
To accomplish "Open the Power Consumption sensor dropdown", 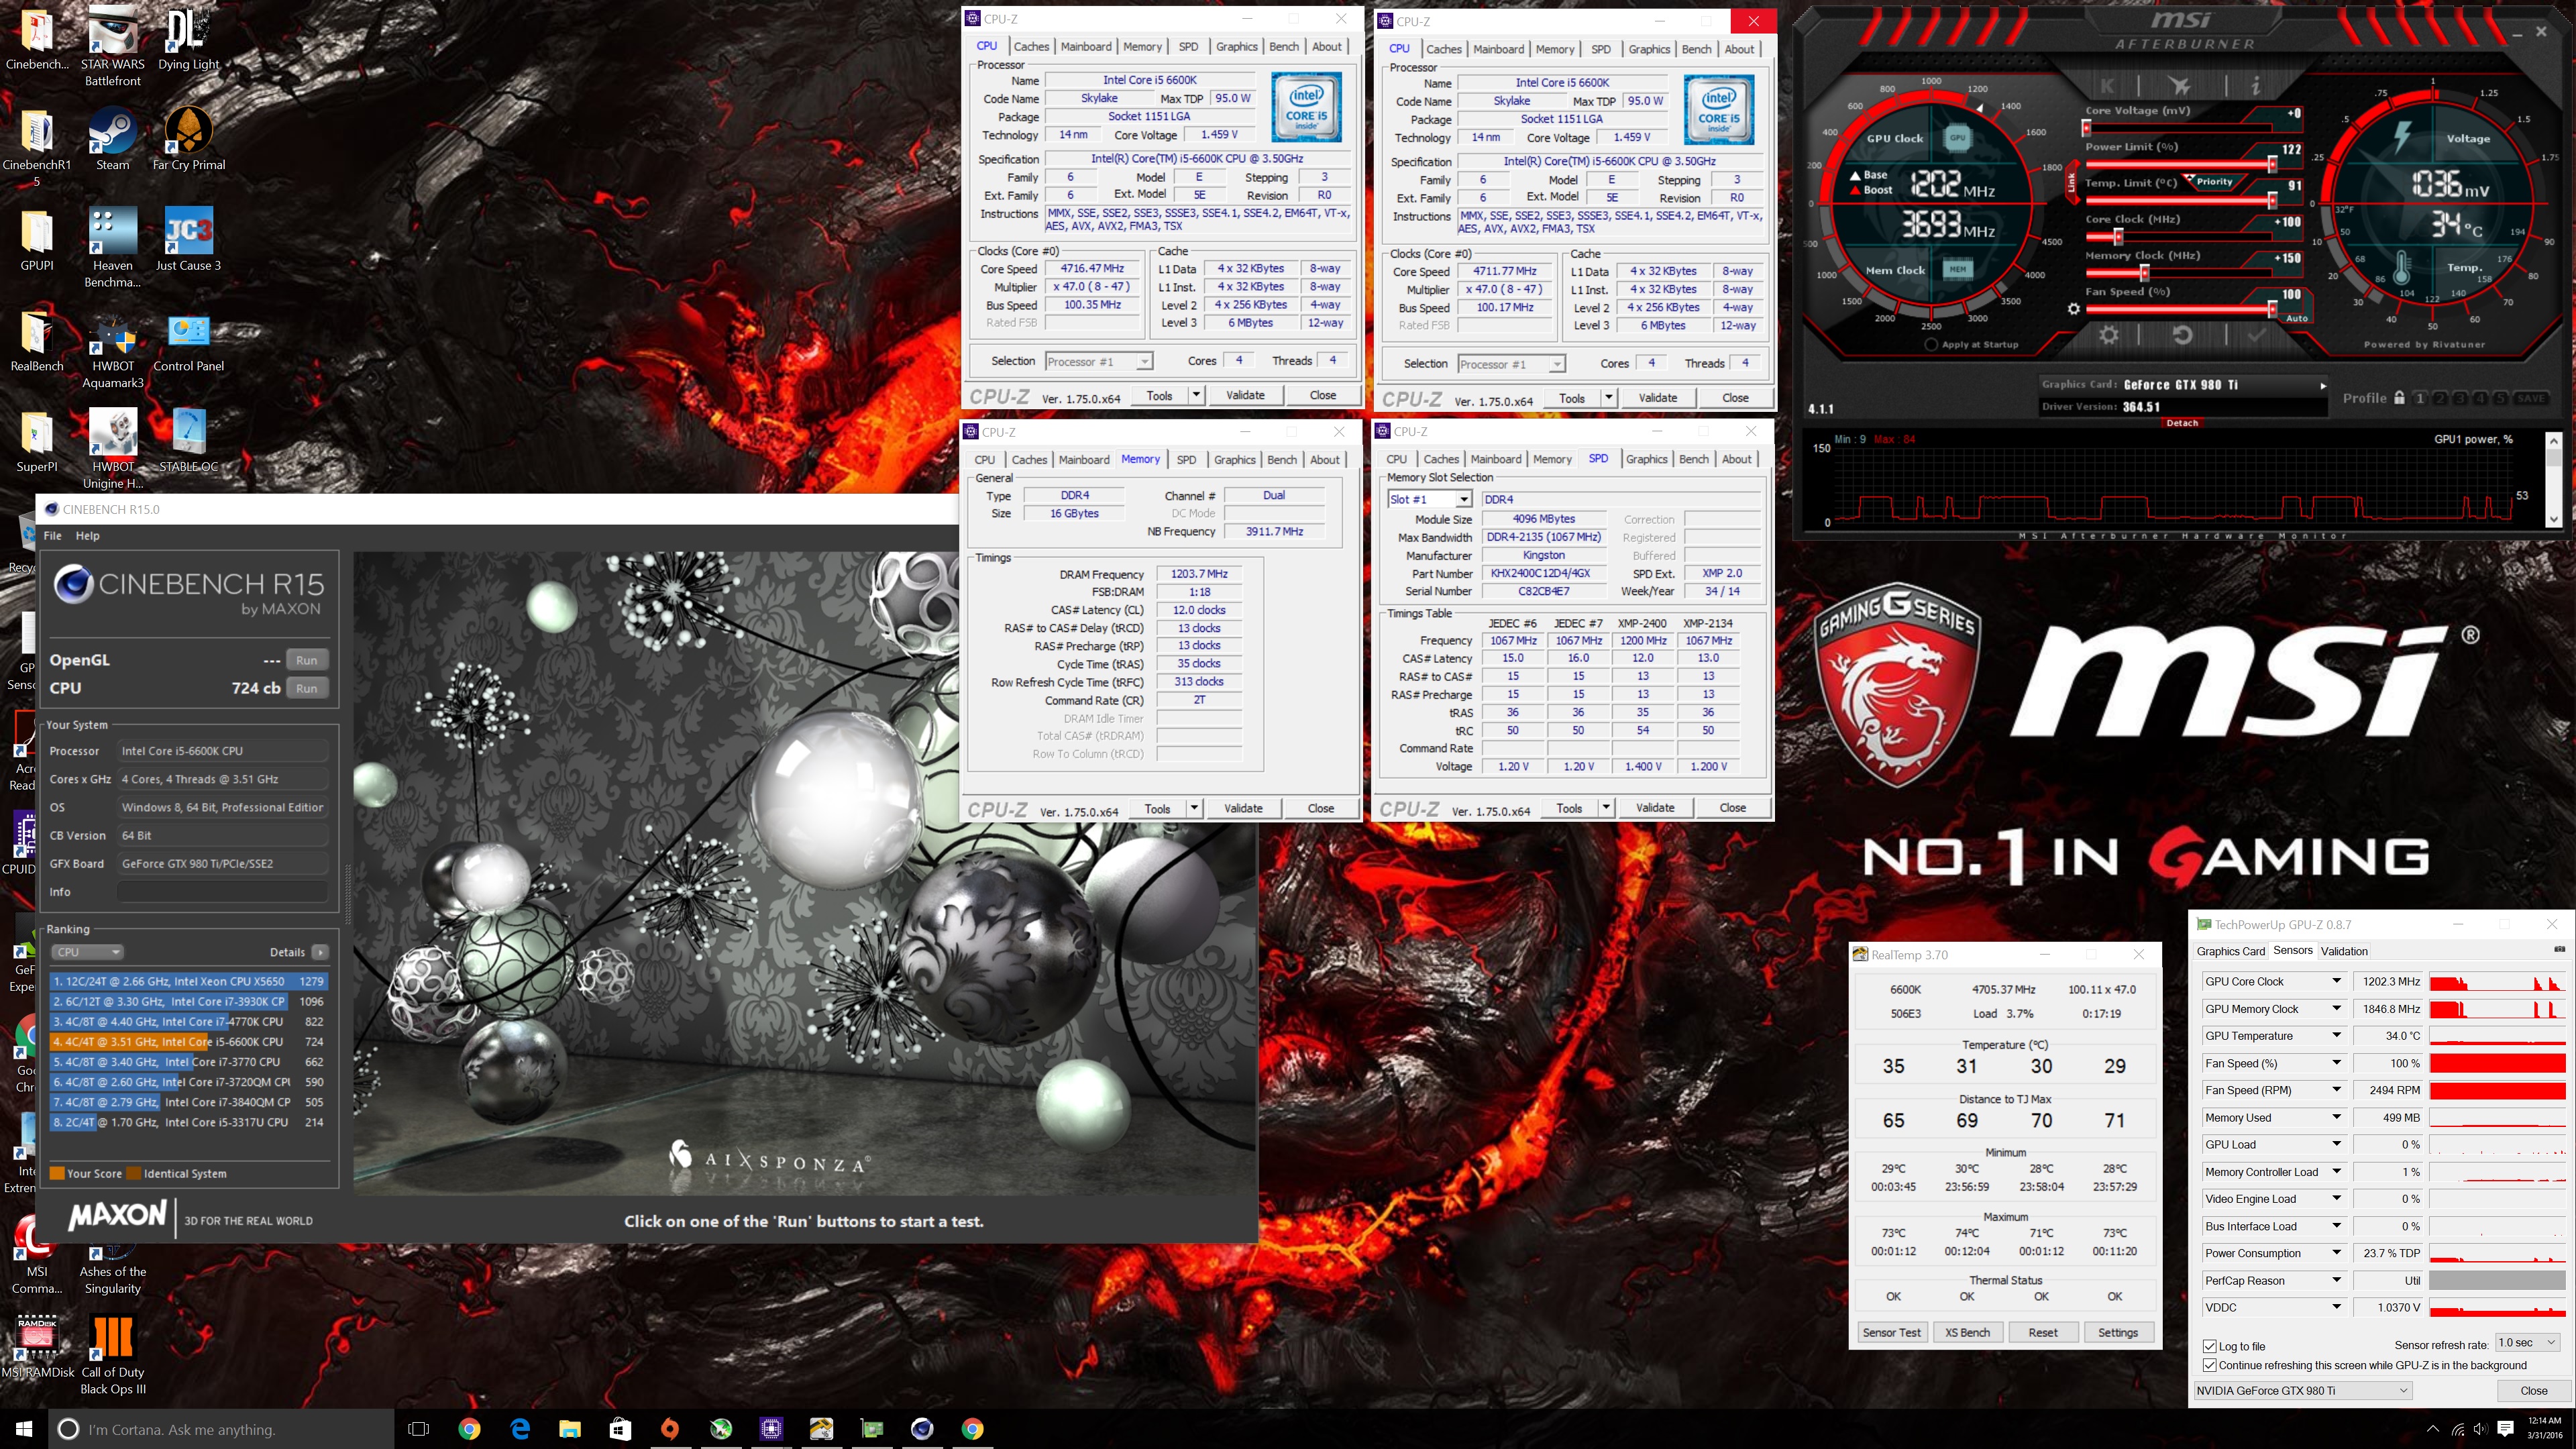I will coord(2337,1252).
